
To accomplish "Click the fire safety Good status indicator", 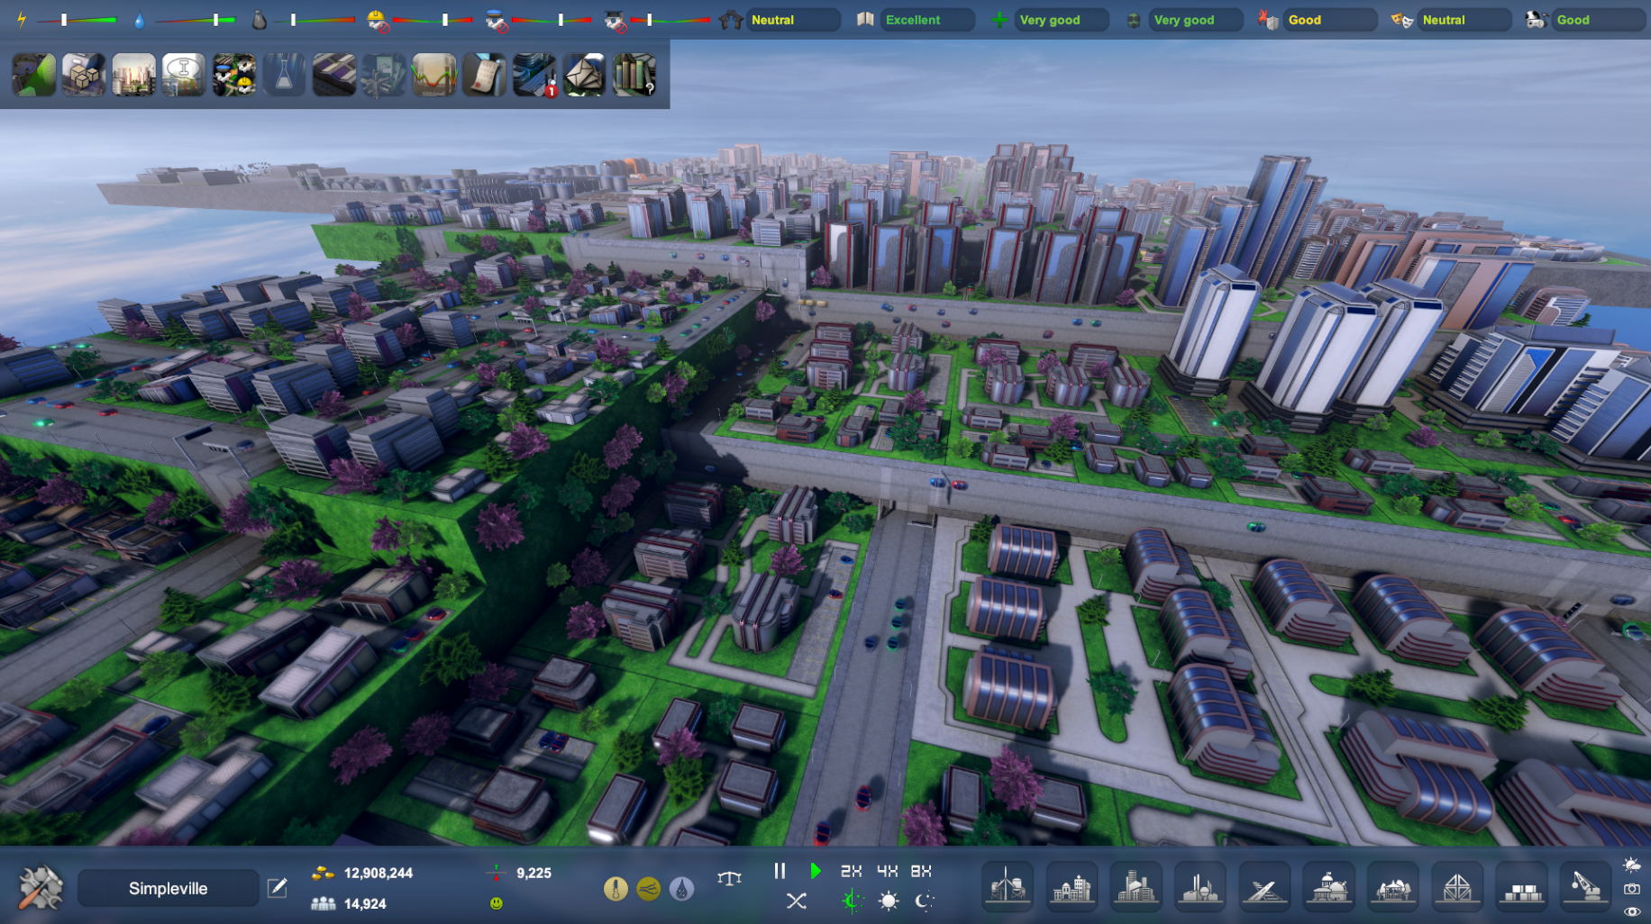I will pos(1330,20).
